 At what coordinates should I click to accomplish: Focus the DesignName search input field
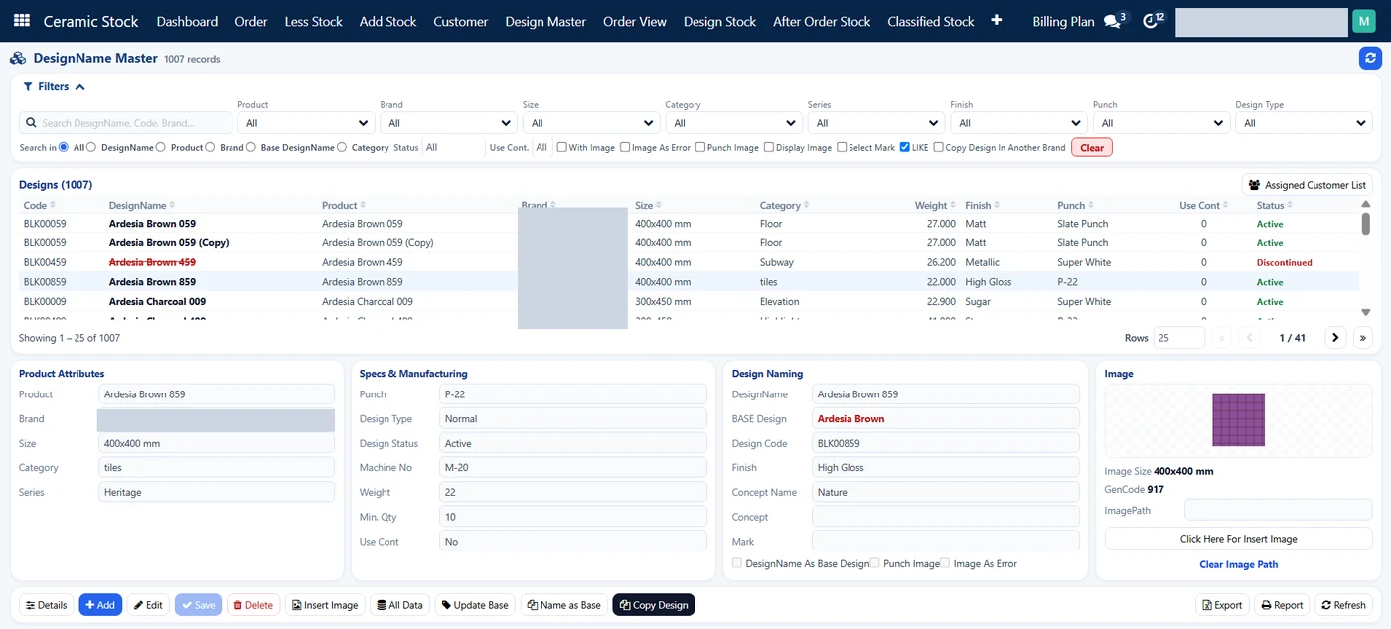[x=126, y=123]
